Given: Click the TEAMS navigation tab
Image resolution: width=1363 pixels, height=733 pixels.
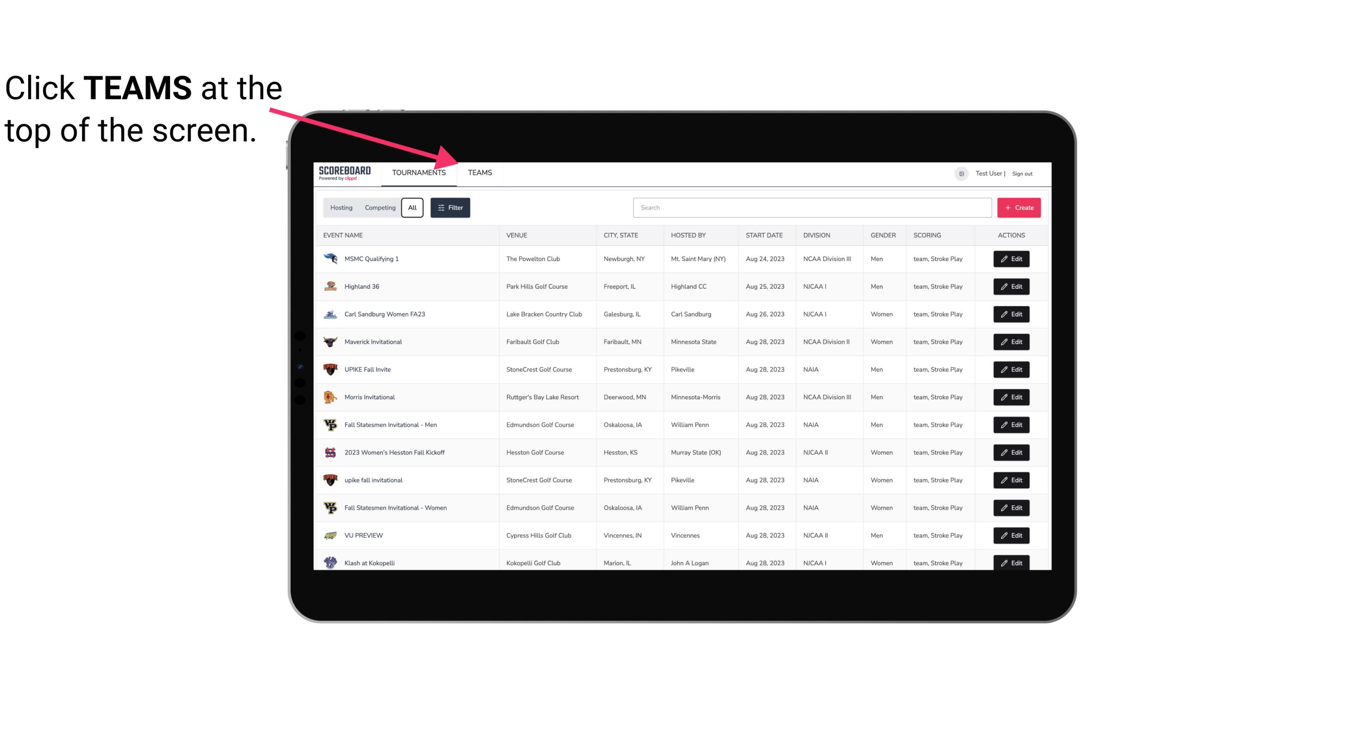Looking at the screenshot, I should tap(479, 172).
